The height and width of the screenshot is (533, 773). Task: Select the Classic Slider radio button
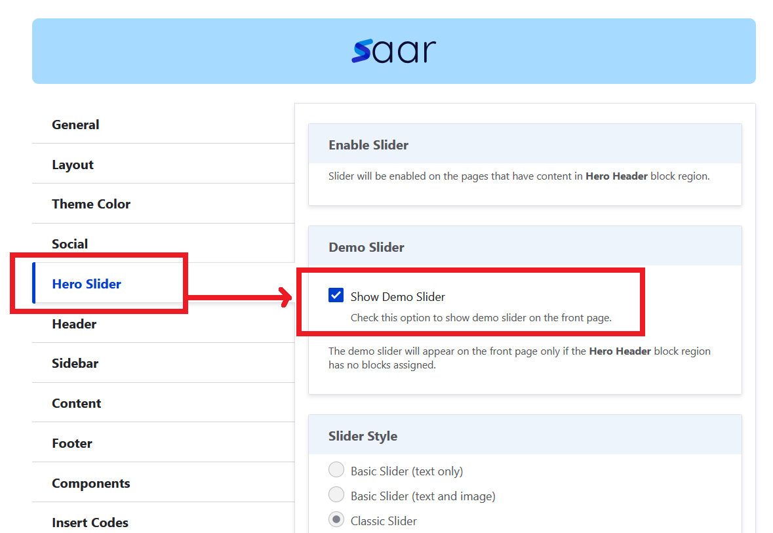point(336,520)
